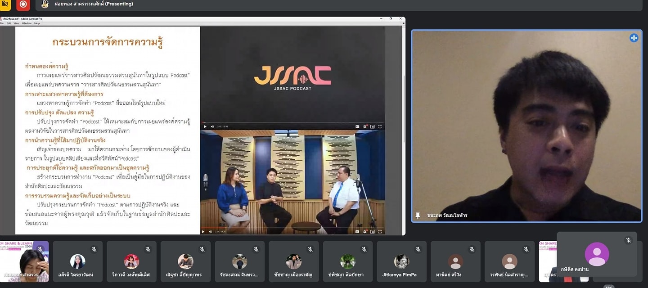The image size is (648, 288).
Task: Click the red recording indicator button
Action: [x=23, y=4]
